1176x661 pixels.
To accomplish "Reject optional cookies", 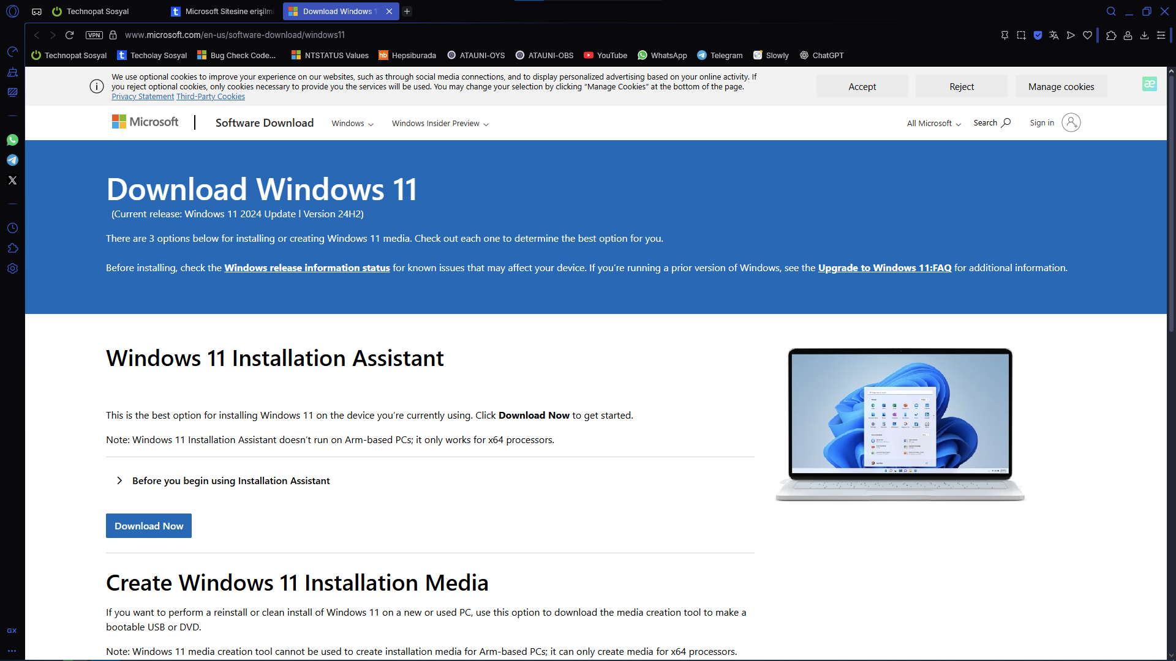I will coord(962,87).
